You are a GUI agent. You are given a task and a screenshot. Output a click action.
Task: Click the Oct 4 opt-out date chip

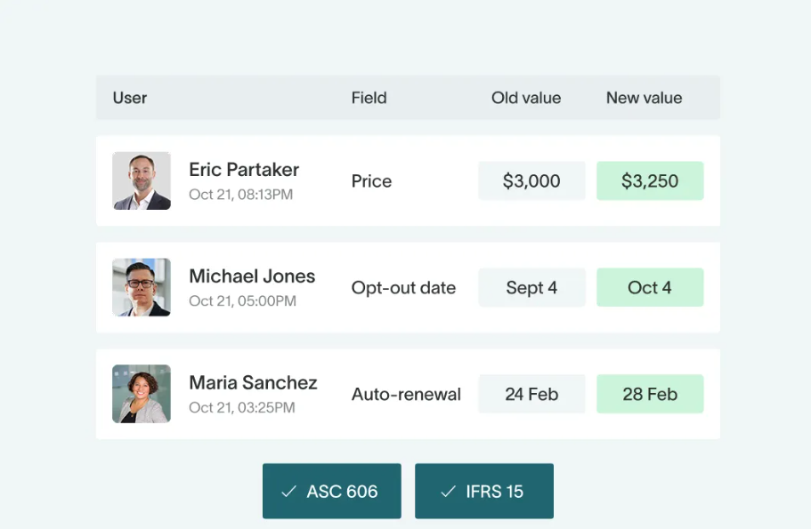tap(650, 287)
